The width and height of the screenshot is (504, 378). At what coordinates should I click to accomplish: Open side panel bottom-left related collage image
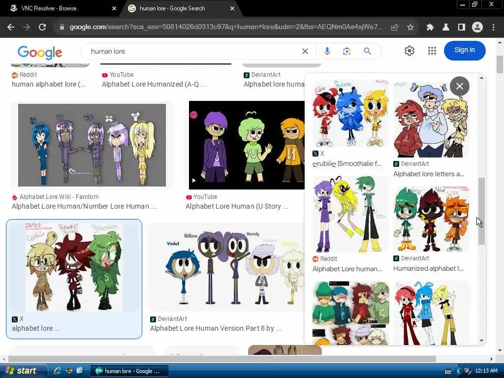[x=350, y=313]
